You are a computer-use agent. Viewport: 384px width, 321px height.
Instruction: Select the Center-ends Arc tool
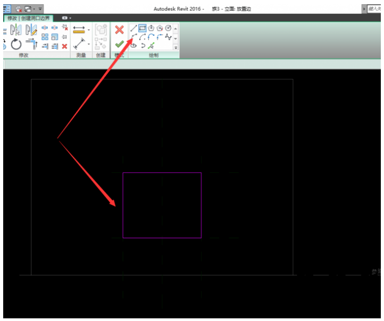point(143,37)
